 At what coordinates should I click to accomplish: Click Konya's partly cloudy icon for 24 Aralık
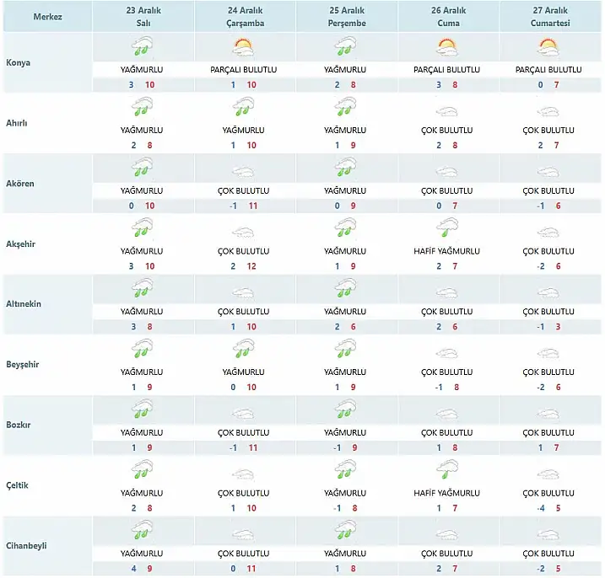coord(243,47)
